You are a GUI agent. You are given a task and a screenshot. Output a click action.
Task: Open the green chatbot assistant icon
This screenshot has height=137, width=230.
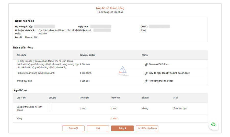[x=213, y=124]
